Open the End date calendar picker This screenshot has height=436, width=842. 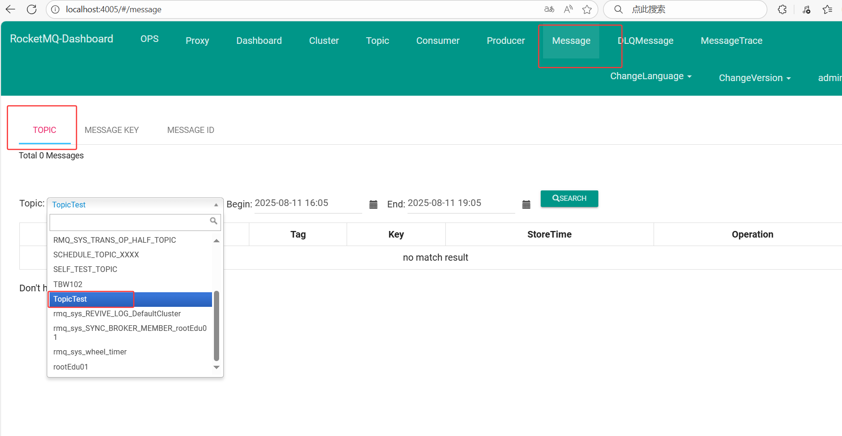pos(526,205)
